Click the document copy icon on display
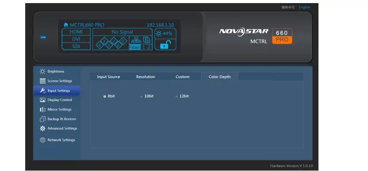This screenshot has width=368, height=171. (x=147, y=40)
